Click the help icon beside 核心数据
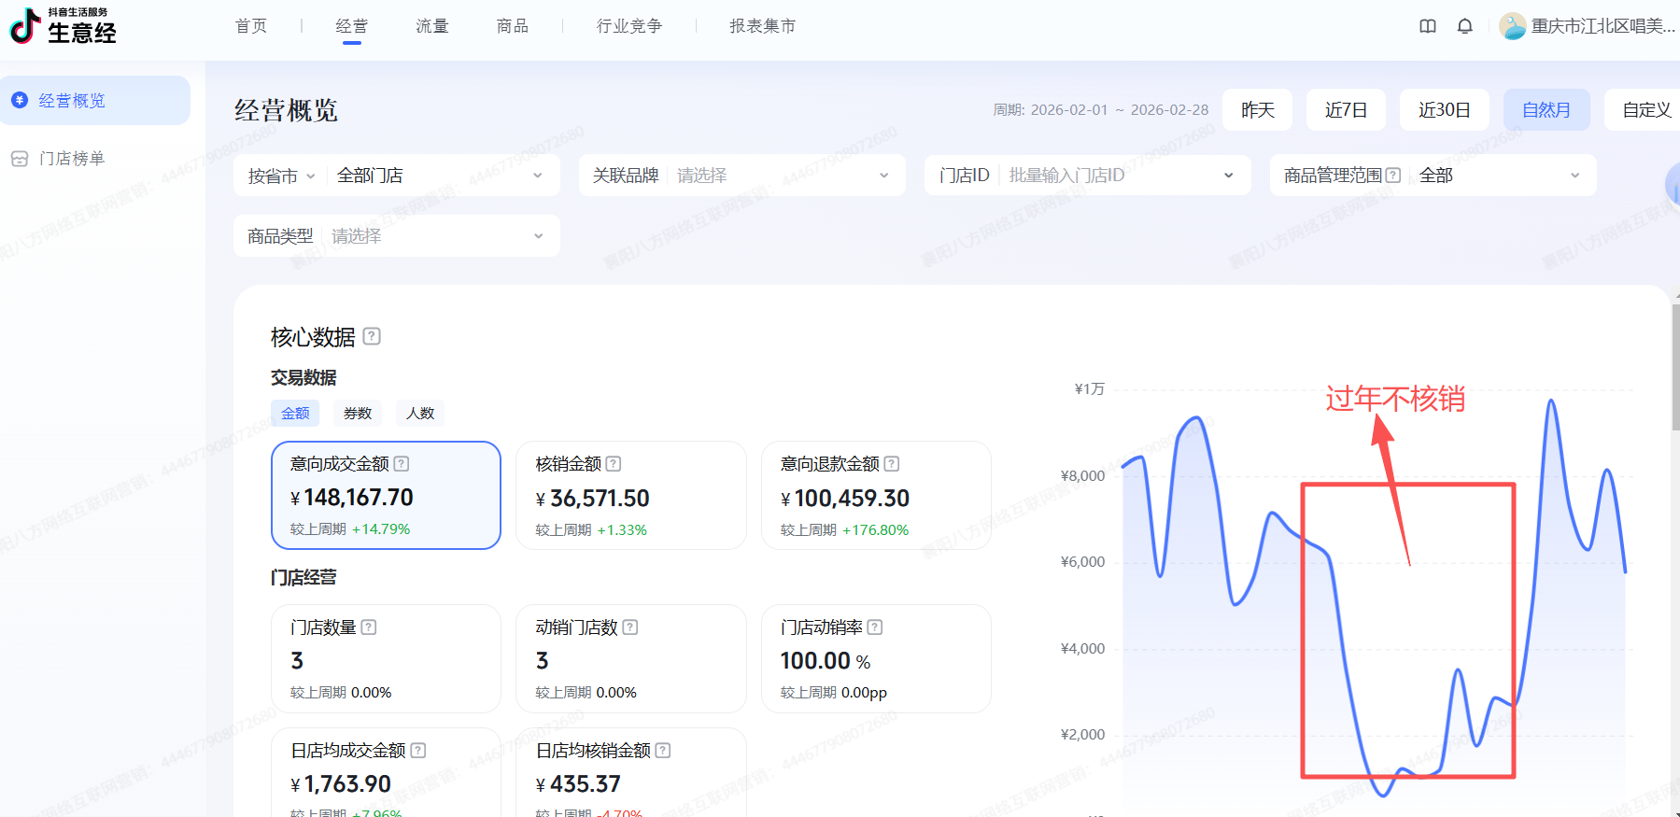 point(372,336)
